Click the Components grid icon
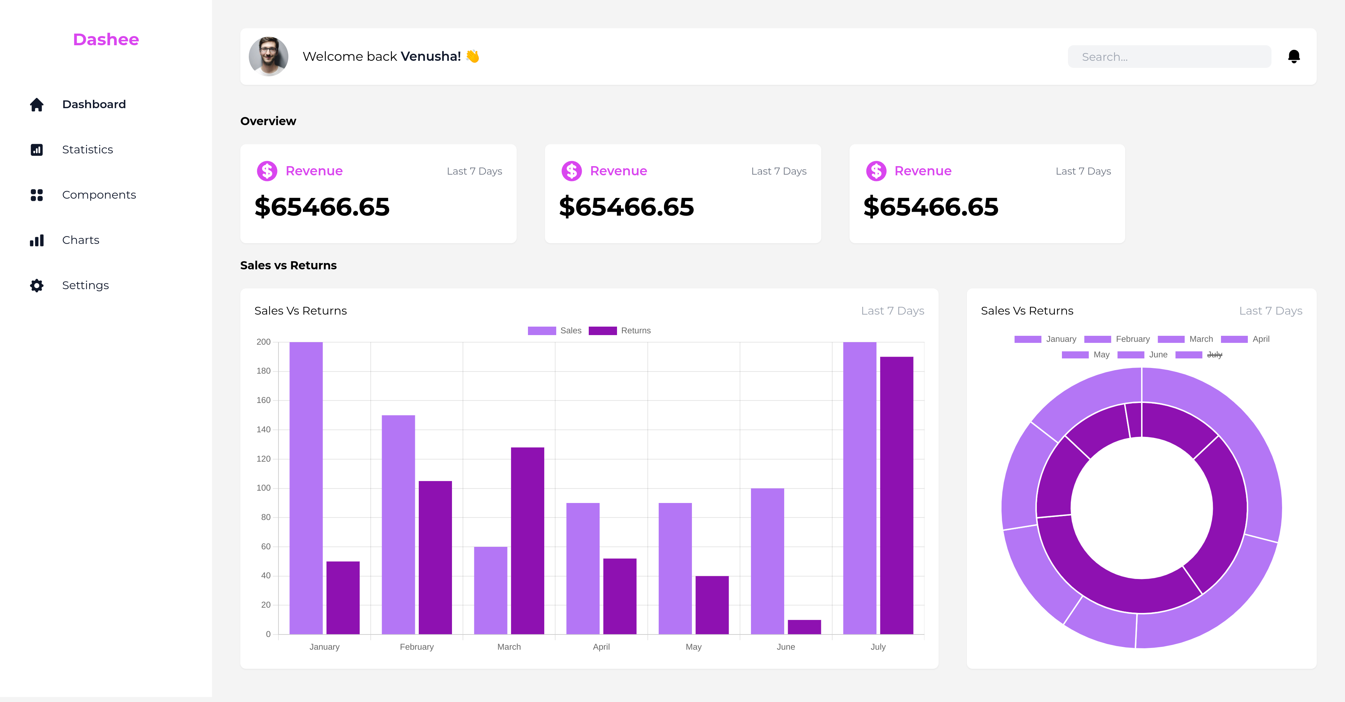The height and width of the screenshot is (702, 1345). click(x=36, y=195)
